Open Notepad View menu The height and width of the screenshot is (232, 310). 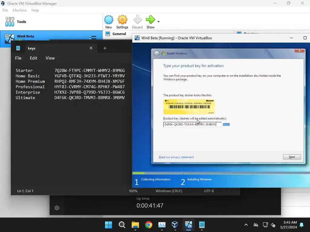[50, 58]
